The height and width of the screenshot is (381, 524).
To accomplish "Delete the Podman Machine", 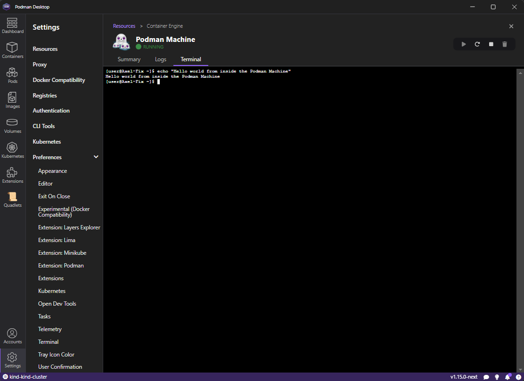I will click(505, 44).
